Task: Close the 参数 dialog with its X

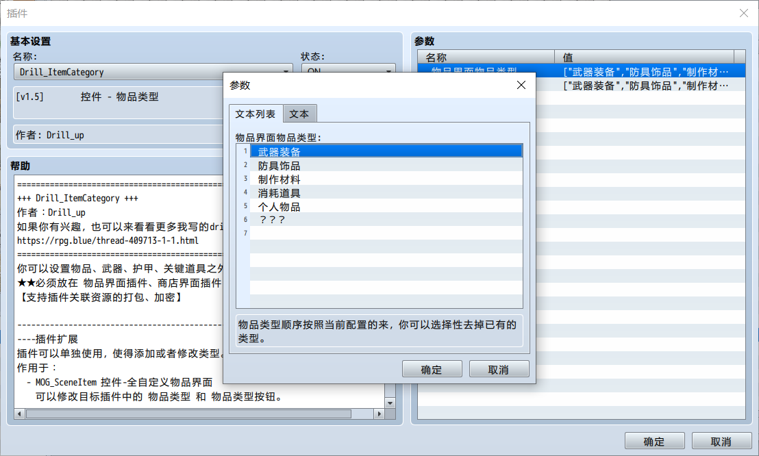Action: [521, 85]
